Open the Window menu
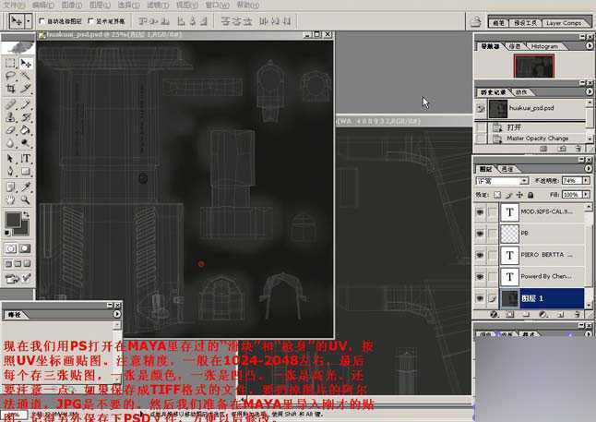 click(x=217, y=5)
